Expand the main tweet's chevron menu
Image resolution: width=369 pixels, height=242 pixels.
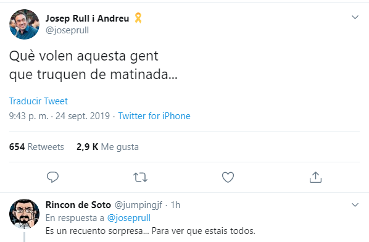[x=355, y=17]
